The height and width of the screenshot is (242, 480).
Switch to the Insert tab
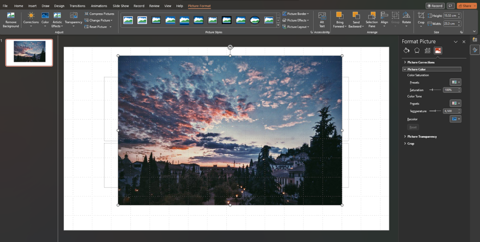pos(32,6)
